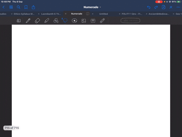Close the Numerade tab

[x=66, y=14]
